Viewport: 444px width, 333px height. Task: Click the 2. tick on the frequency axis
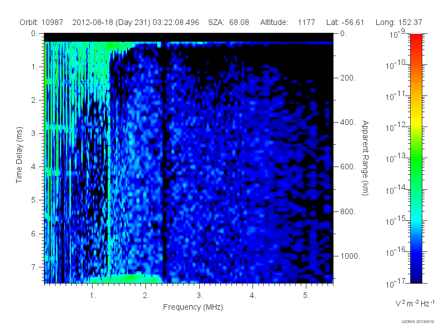pos(146,296)
